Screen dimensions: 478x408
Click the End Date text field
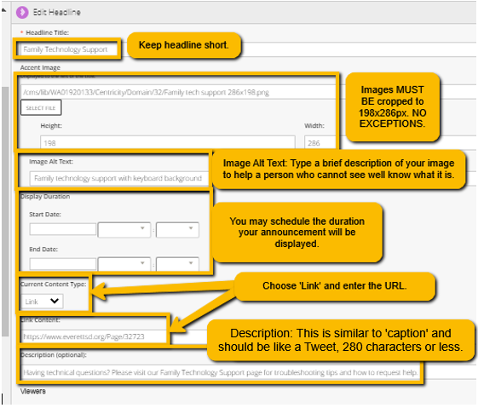pyautogui.click(x=63, y=263)
